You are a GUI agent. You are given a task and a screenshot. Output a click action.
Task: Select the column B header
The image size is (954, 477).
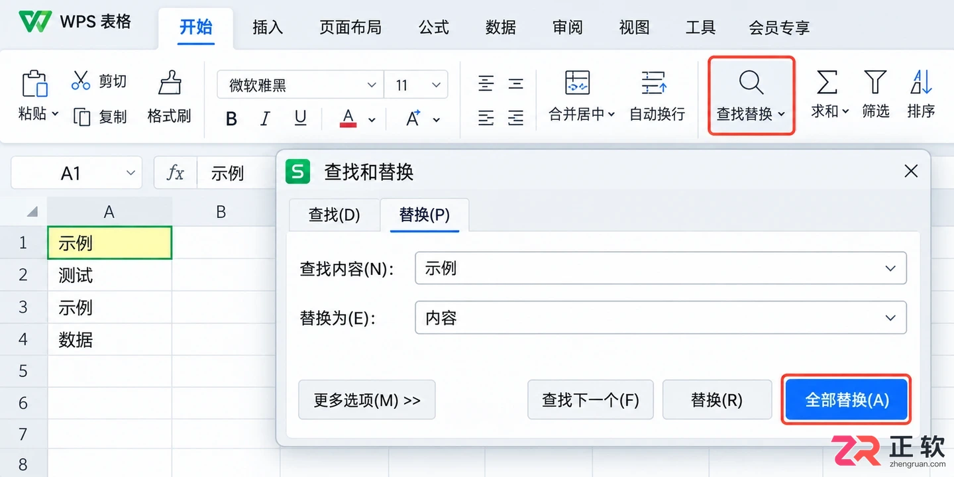221,212
